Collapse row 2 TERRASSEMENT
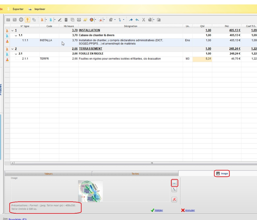Image resolution: width=257 pixels, height=220 pixels. coord(12,49)
